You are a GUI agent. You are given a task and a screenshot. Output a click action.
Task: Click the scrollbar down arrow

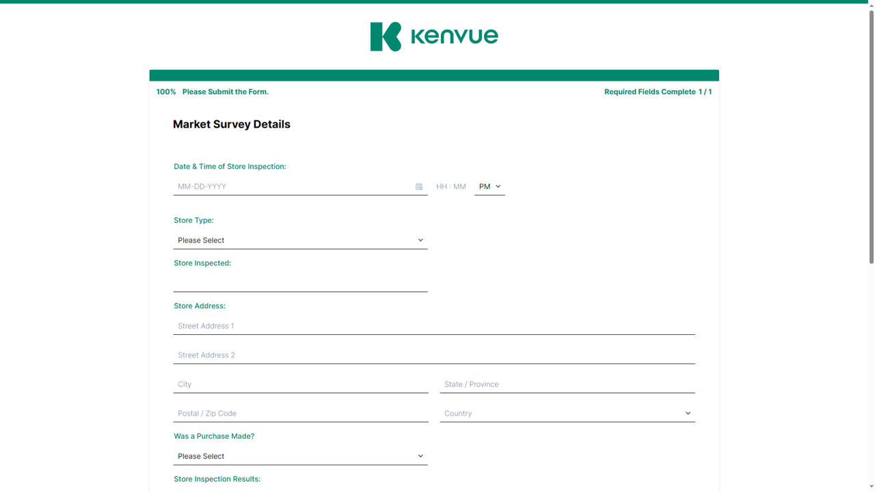click(x=870, y=487)
